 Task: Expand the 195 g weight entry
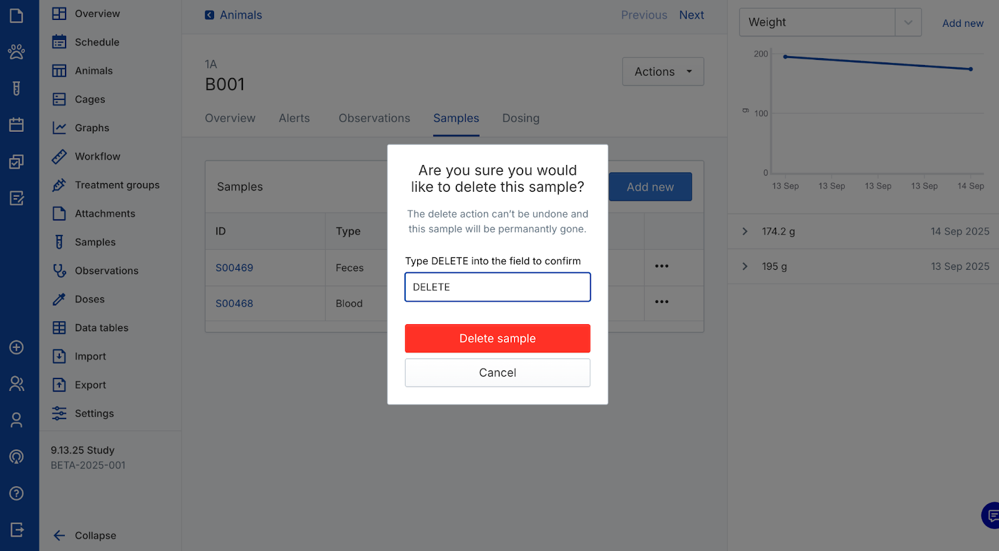[x=745, y=266]
